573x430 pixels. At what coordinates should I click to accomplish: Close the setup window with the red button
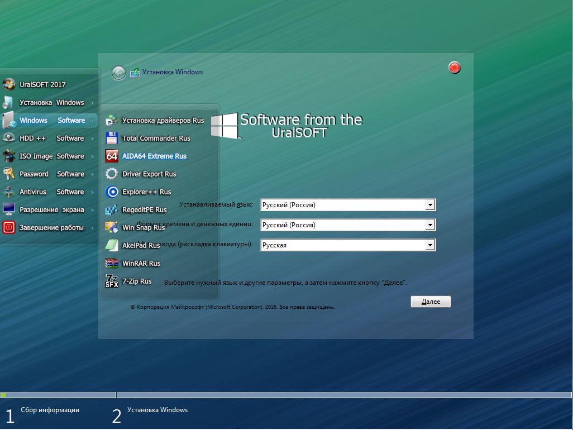tap(454, 68)
